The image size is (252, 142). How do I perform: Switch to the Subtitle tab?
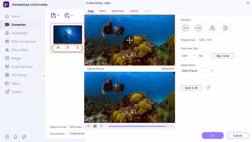tap(134, 11)
